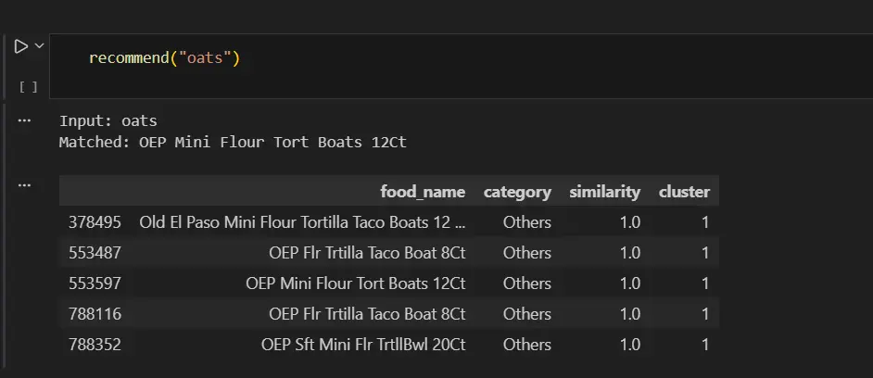
Task: Click the food_name column header
Action: pos(422,192)
